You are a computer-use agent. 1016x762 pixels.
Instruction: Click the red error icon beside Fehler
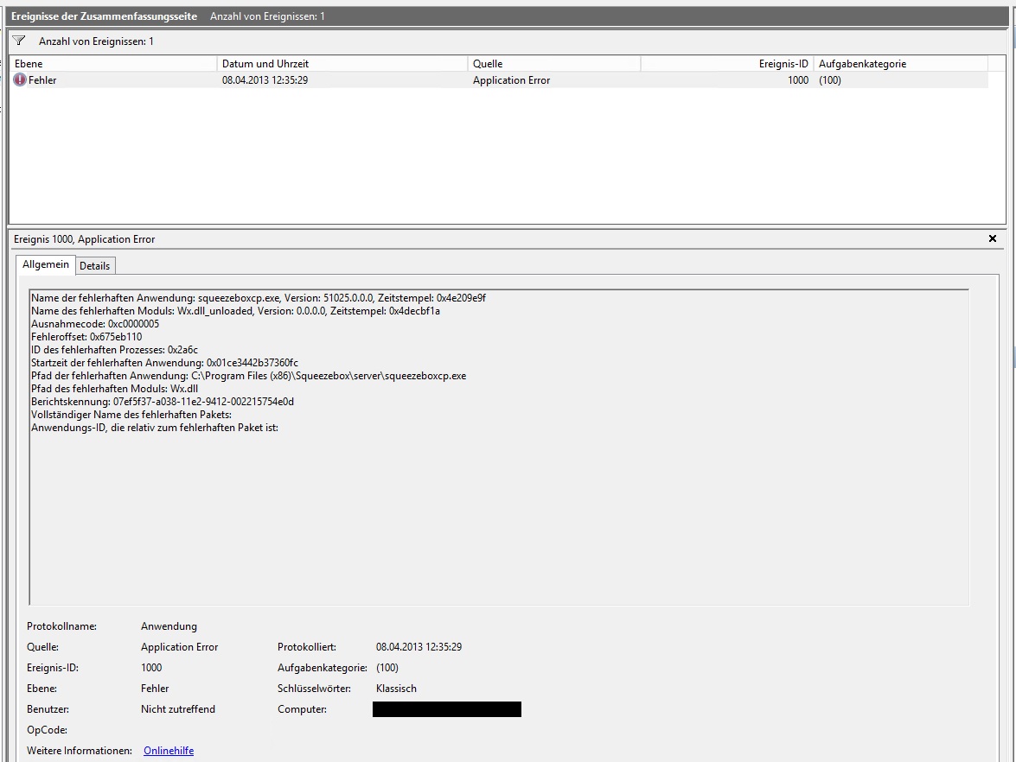[20, 80]
